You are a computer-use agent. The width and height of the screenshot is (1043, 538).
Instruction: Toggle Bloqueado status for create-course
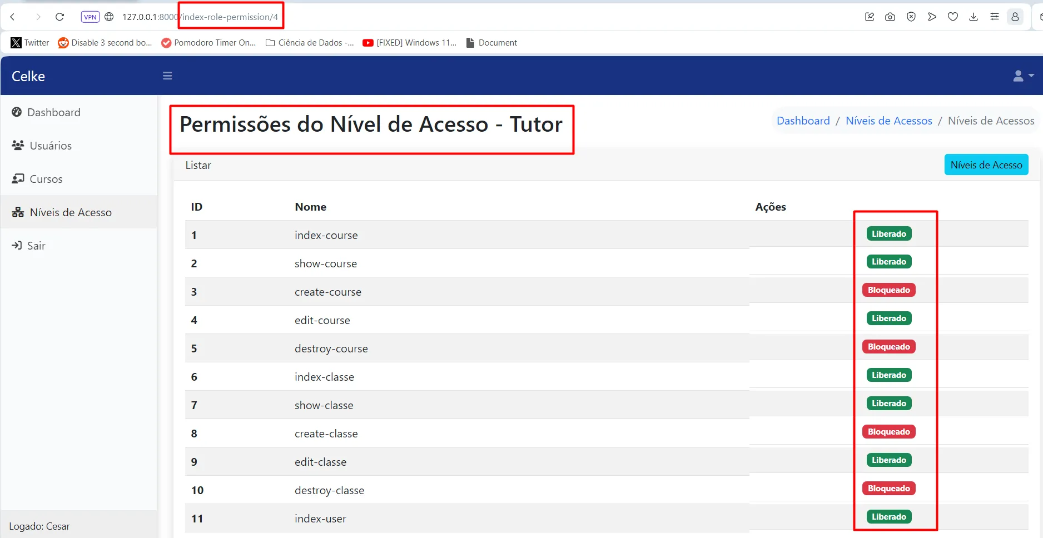[x=888, y=290]
